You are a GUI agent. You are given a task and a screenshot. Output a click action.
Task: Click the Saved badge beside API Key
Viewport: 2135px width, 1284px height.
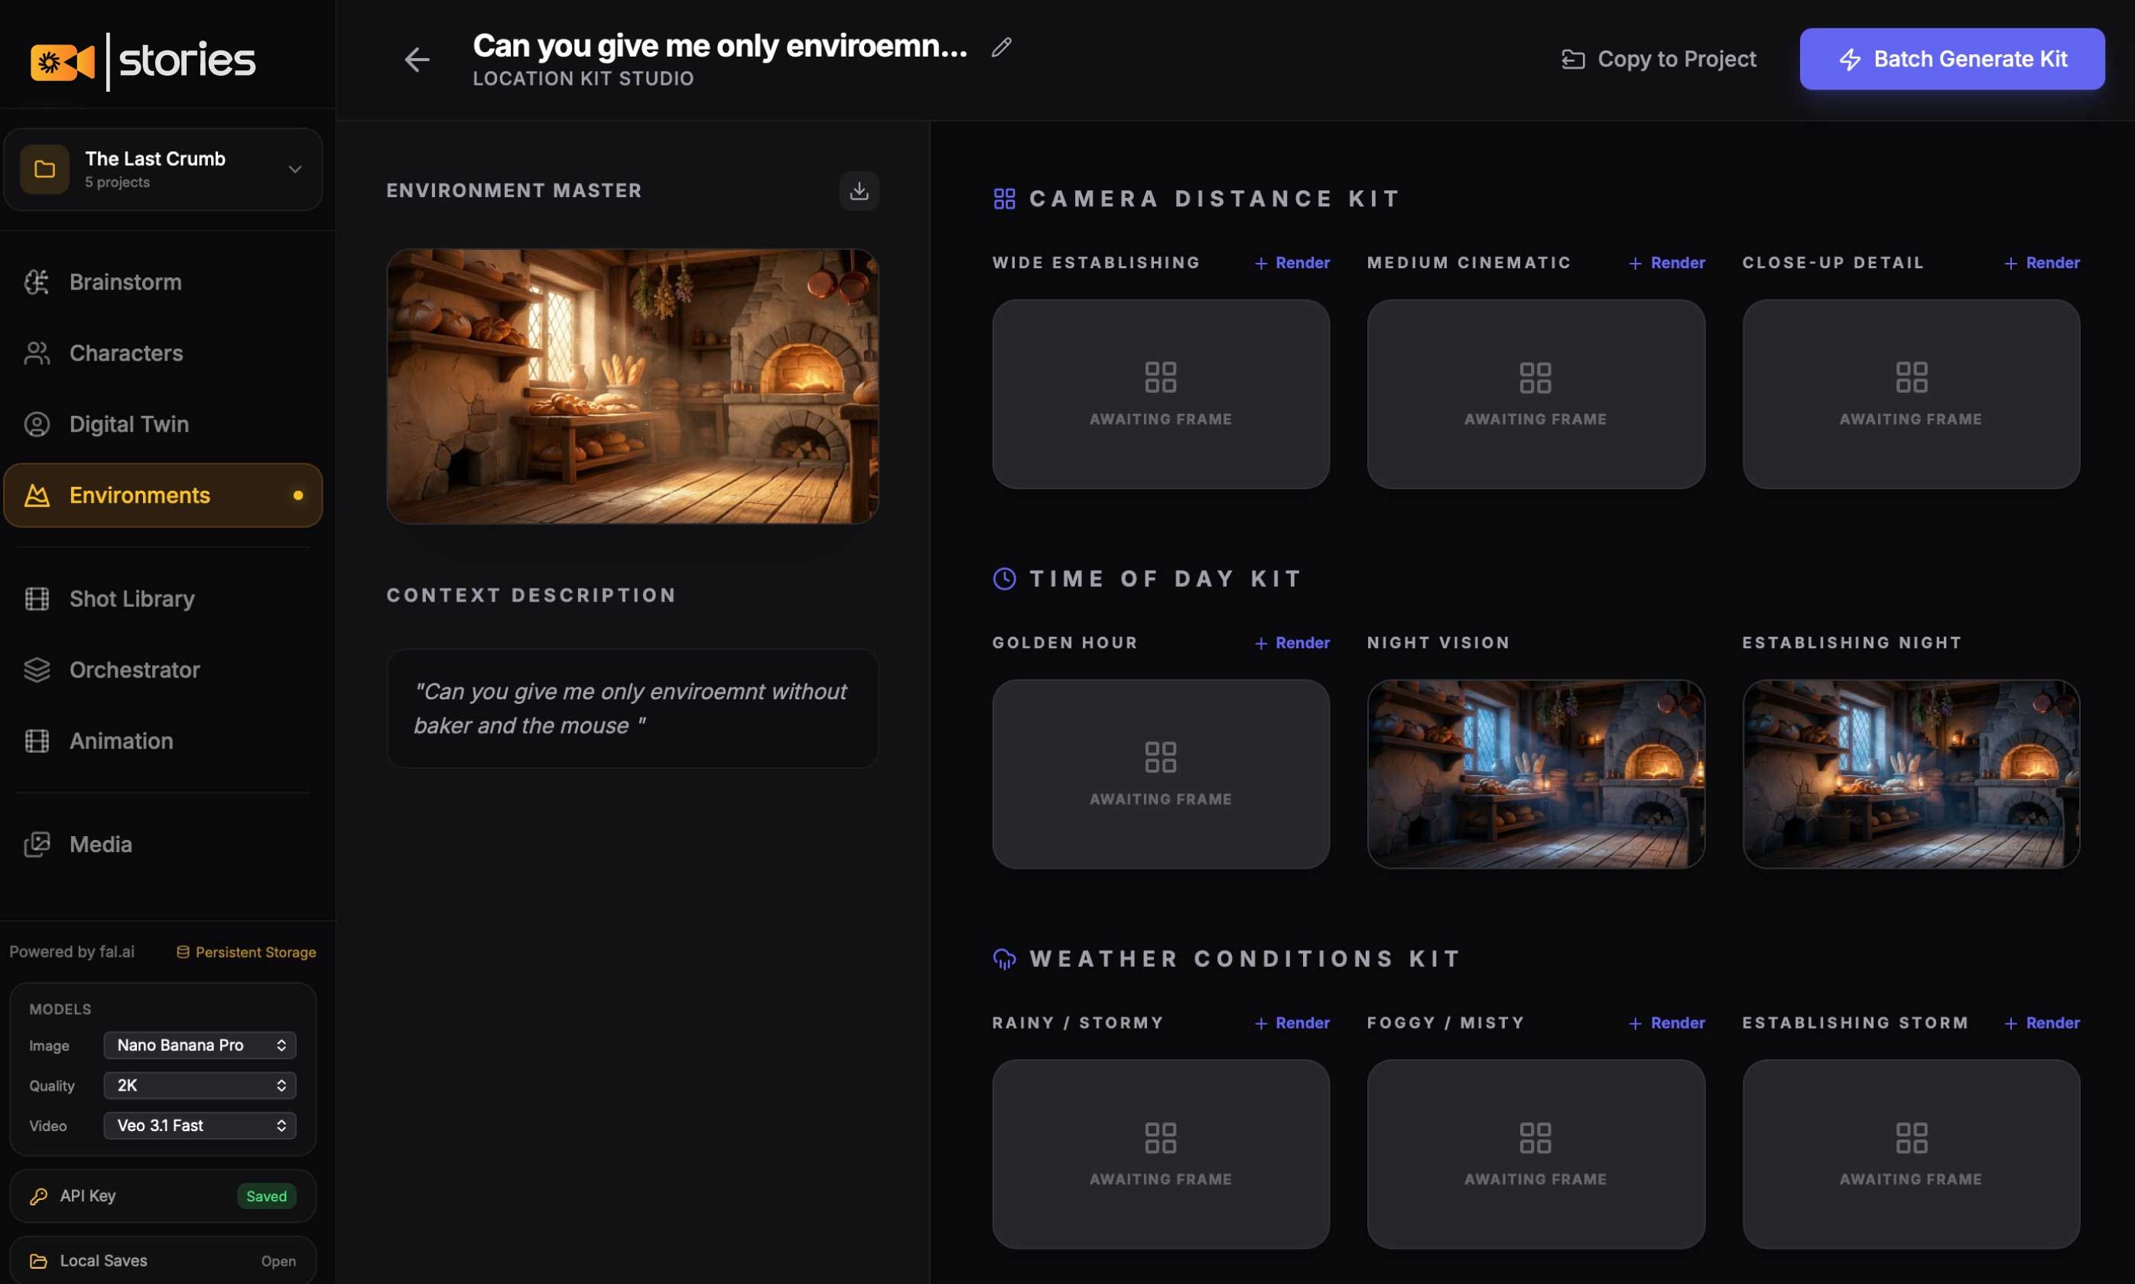267,1196
